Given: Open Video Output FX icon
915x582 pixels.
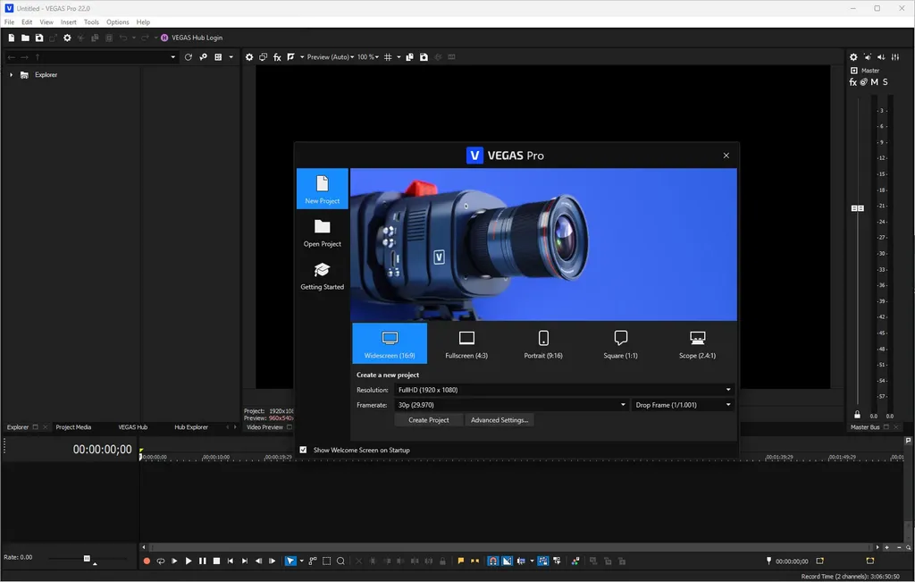Looking at the screenshot, I should point(277,57).
